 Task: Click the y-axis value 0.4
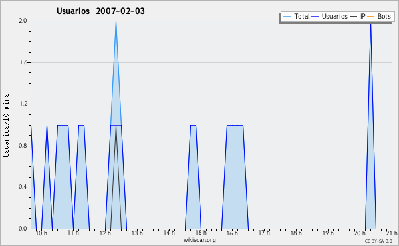click(23, 187)
